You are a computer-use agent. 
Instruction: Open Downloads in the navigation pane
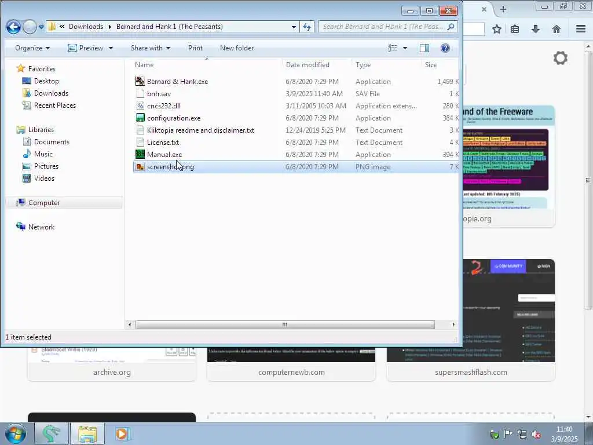(51, 93)
